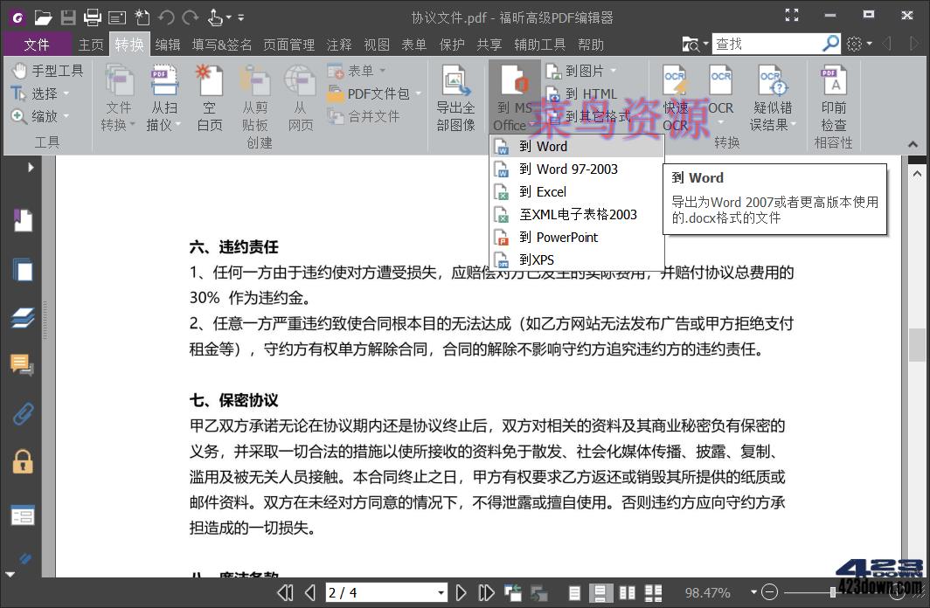Switch to the 编辑 ribbon tab
Viewport: 930px width, 608px height.
coord(167,44)
